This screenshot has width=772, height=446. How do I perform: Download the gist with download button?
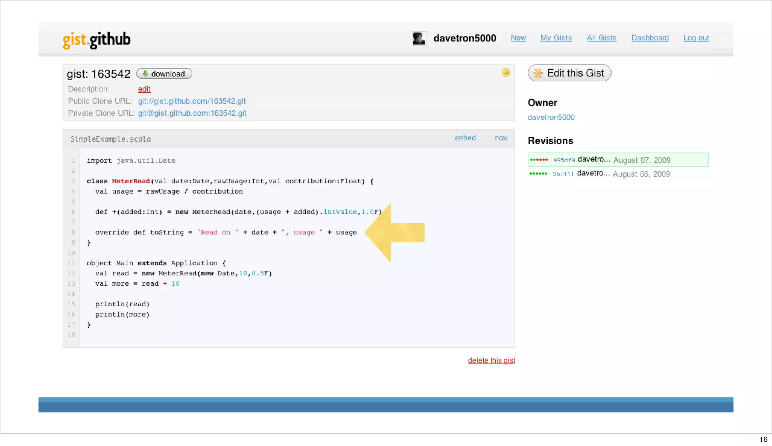pos(164,74)
